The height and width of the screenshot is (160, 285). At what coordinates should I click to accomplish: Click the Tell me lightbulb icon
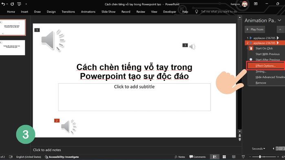point(197,12)
